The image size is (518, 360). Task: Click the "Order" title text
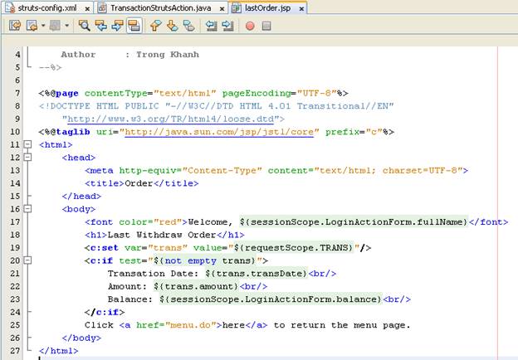[139, 183]
